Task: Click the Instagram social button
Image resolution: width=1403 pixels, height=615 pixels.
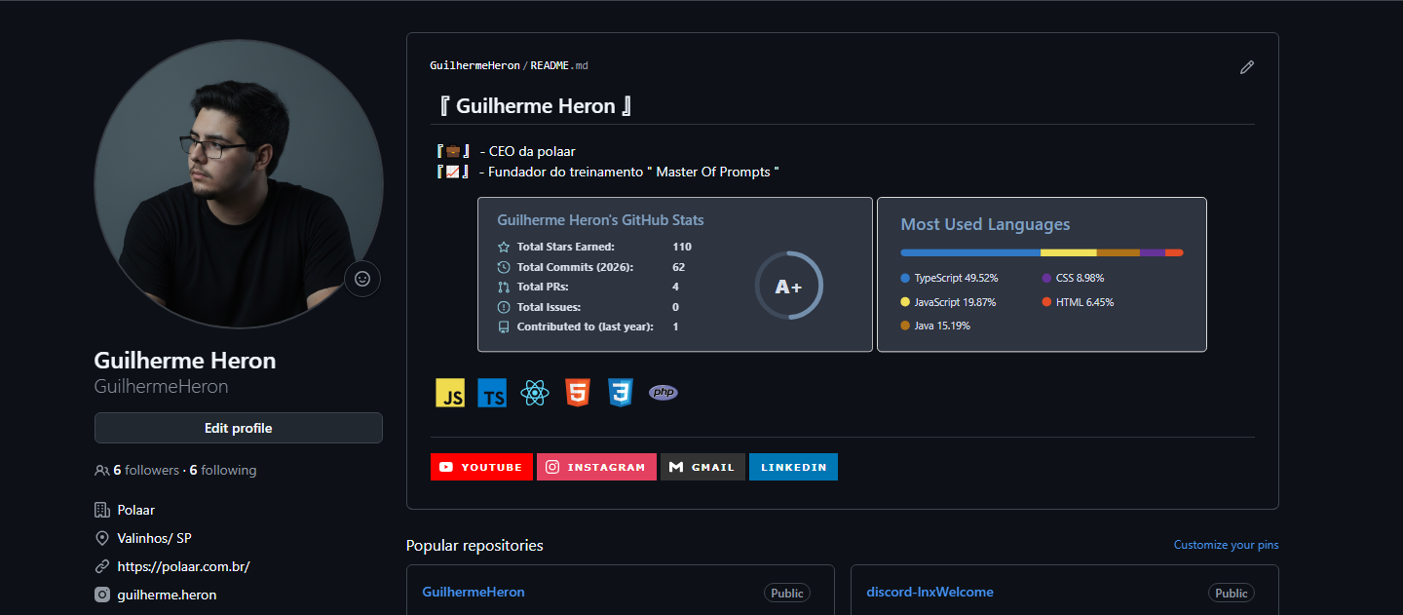Action: pyautogui.click(x=596, y=467)
